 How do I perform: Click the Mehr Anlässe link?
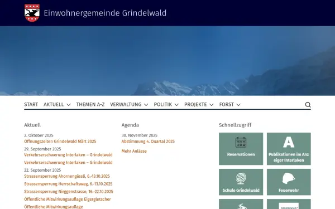point(134,151)
